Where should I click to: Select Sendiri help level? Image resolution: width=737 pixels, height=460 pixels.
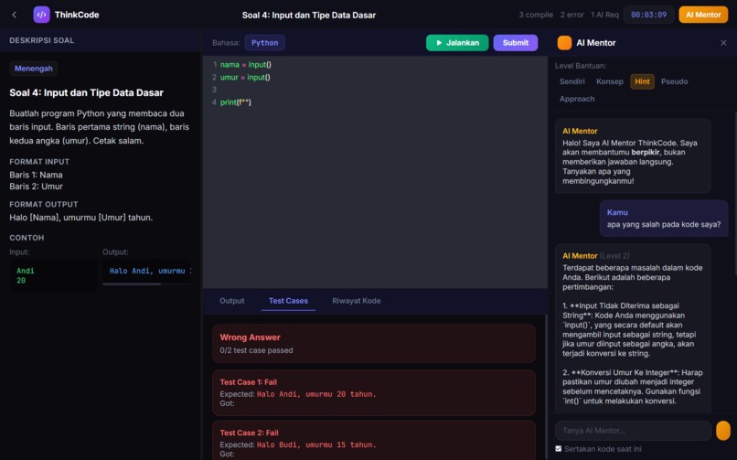[x=572, y=81]
